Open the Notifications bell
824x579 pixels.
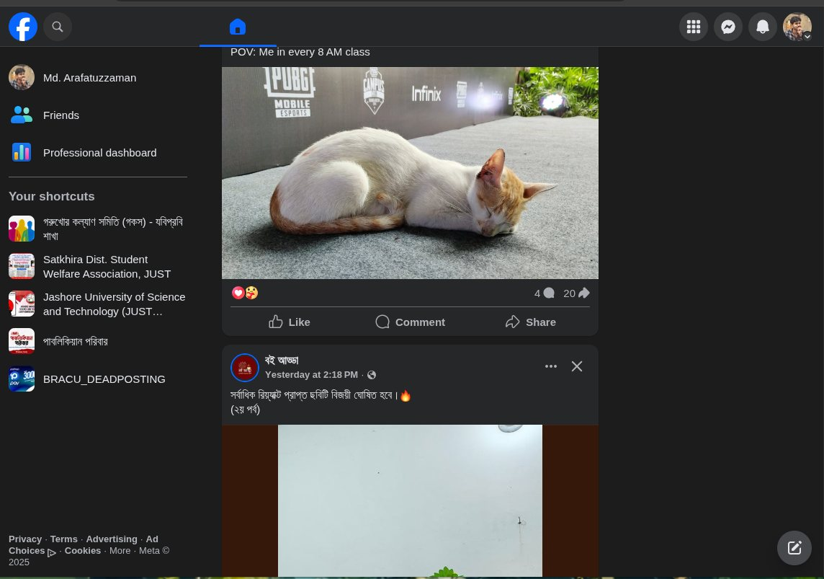763,27
